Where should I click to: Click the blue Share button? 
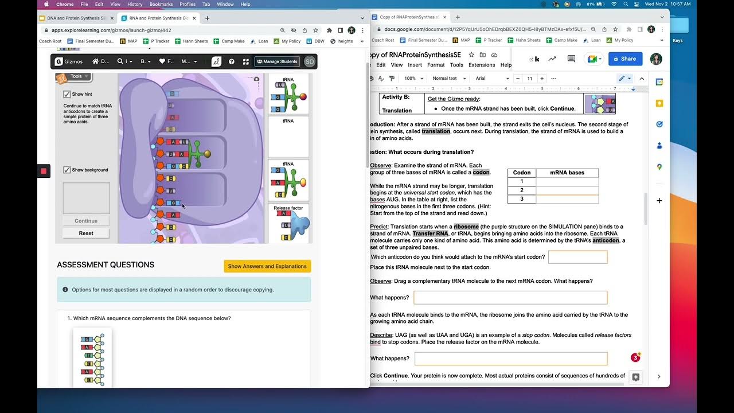point(625,59)
